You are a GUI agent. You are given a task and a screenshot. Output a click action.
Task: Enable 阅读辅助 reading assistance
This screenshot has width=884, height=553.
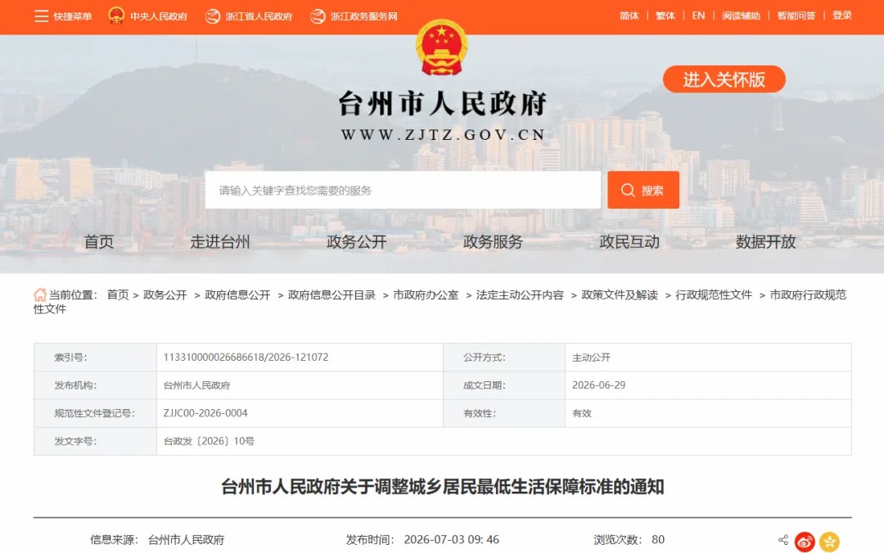[741, 16]
